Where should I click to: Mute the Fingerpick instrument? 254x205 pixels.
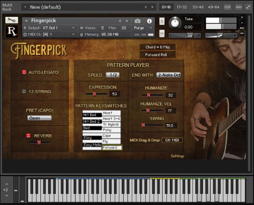click(162, 34)
